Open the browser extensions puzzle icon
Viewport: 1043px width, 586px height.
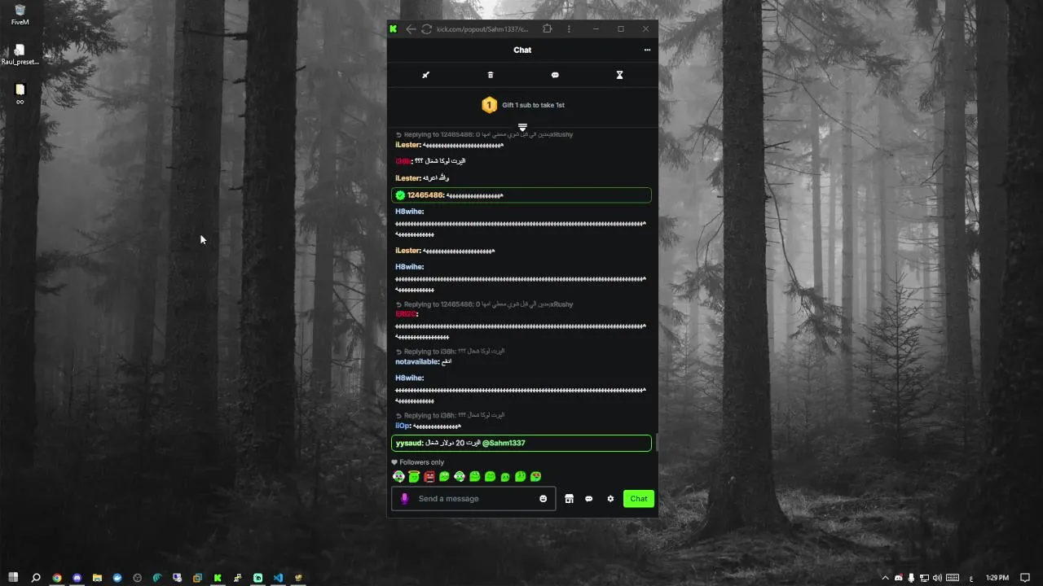click(548, 28)
